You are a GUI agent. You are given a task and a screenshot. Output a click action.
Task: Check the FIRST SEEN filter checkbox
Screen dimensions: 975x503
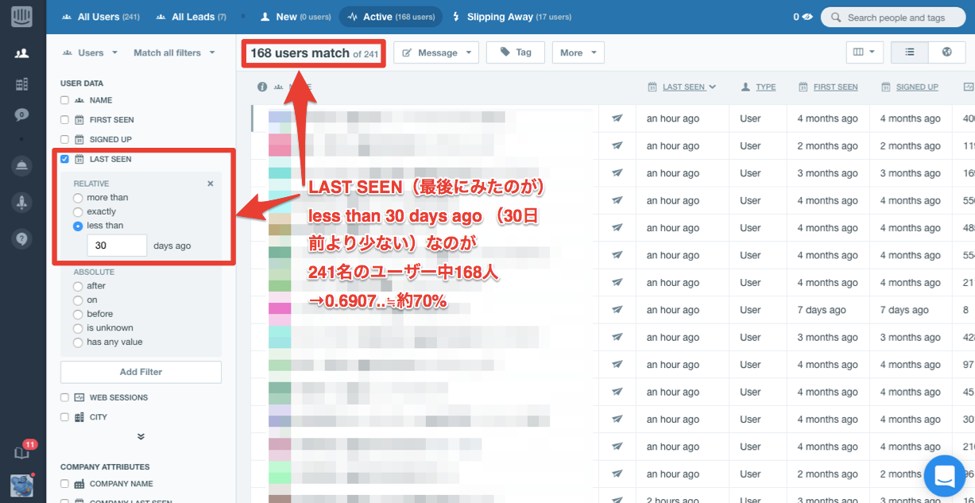(65, 120)
